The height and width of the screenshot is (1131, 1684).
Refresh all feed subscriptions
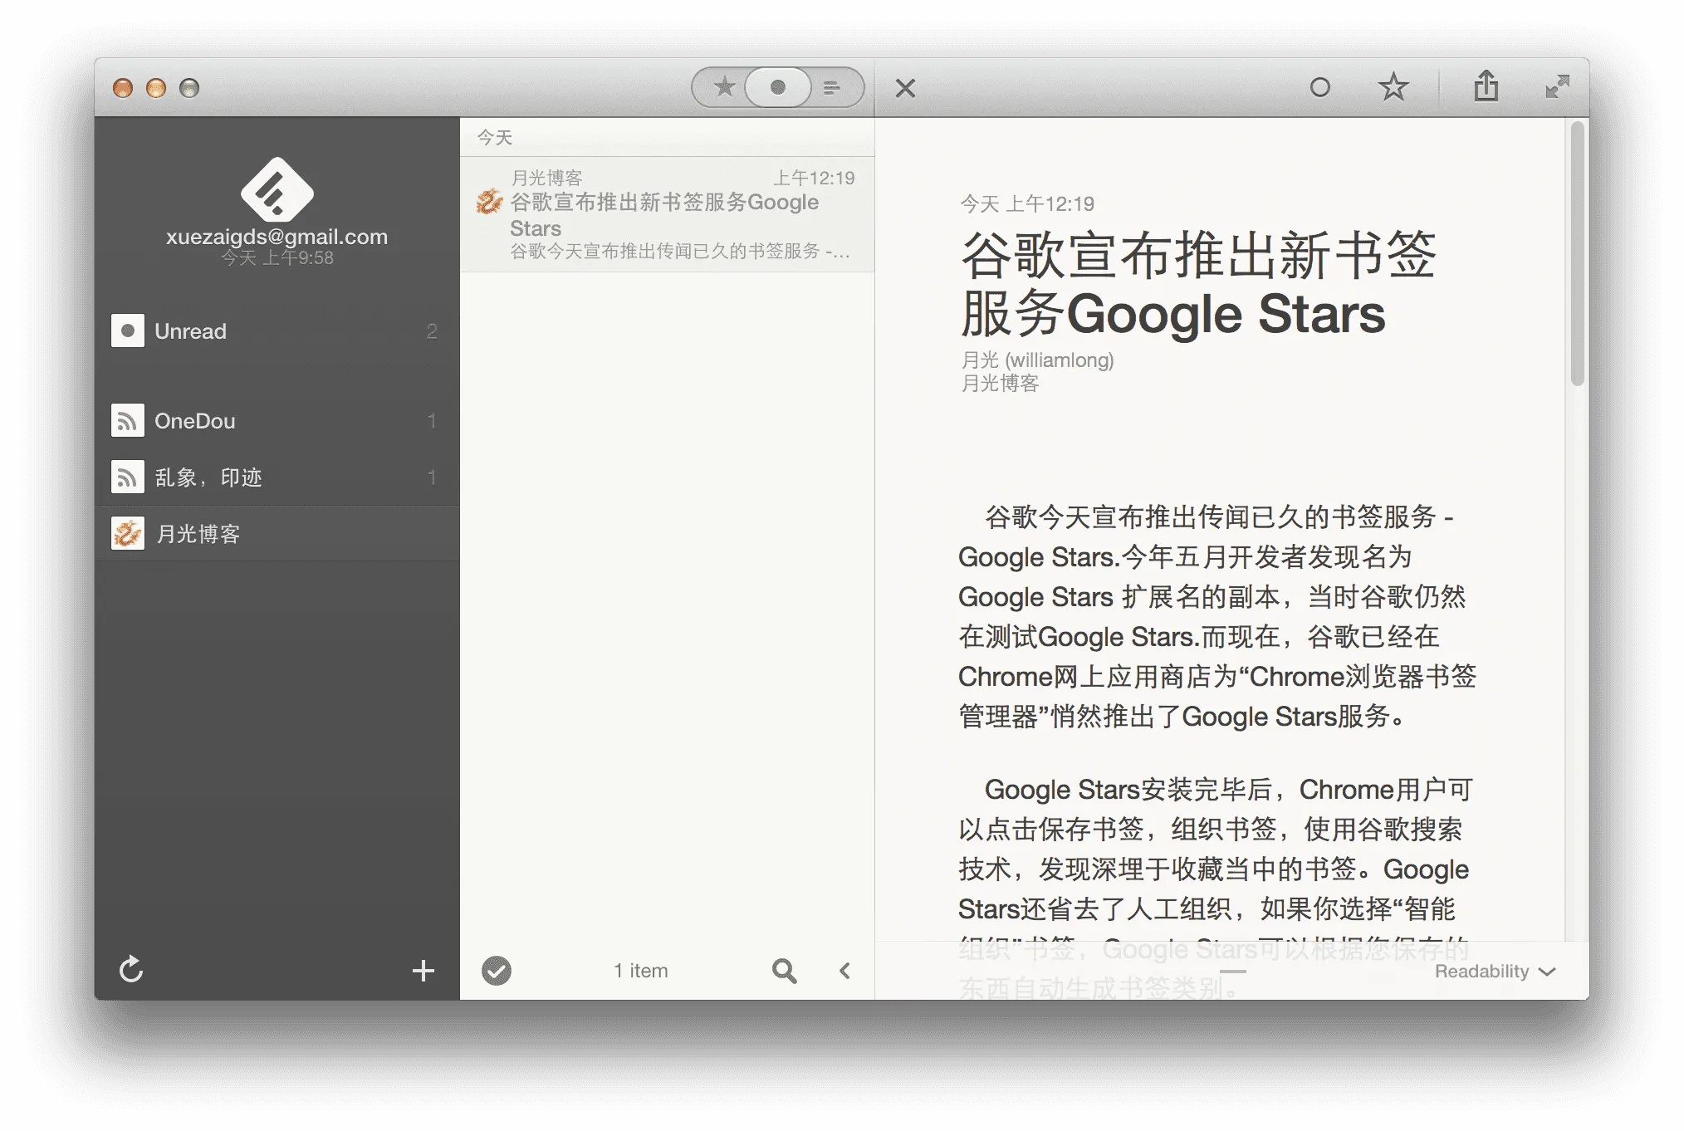(131, 970)
